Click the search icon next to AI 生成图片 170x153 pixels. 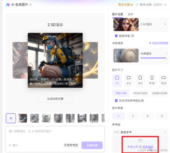tap(31, 5)
